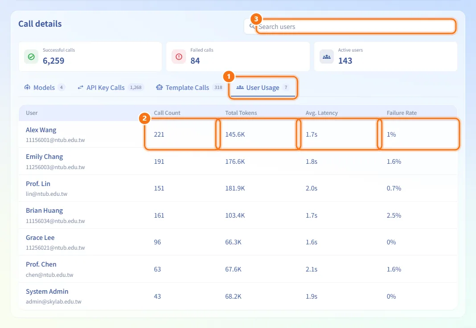Click System Admin's 43 call count
This screenshot has height=328, width=476.
pos(158,296)
